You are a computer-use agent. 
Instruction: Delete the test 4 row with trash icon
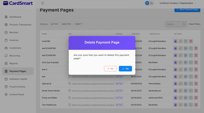click(x=196, y=69)
